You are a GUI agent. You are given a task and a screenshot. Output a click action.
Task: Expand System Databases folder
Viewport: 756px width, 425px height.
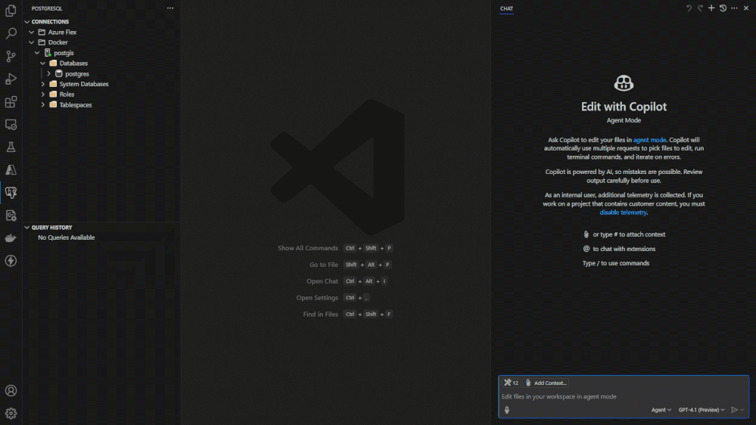(43, 84)
